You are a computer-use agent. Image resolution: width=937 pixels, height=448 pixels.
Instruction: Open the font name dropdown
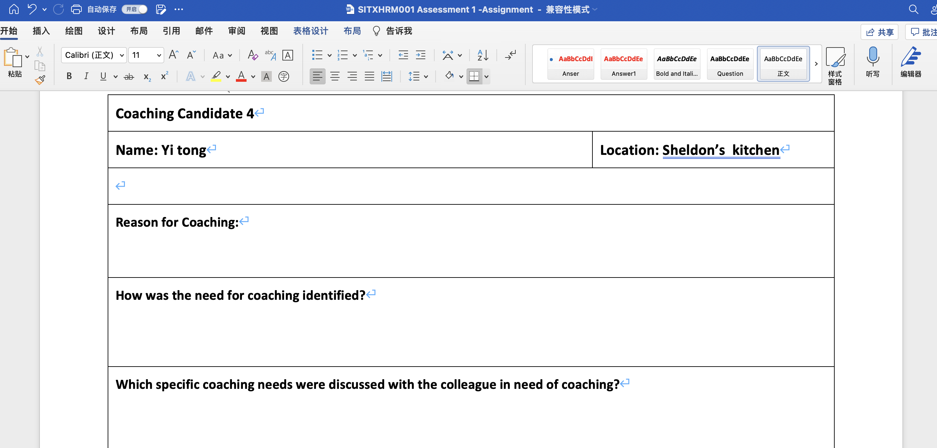pos(122,55)
